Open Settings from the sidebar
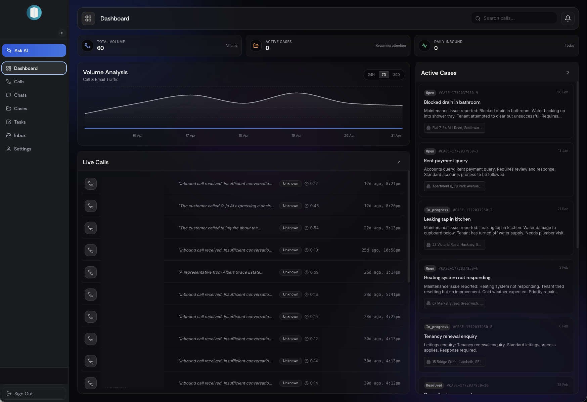 (34, 149)
